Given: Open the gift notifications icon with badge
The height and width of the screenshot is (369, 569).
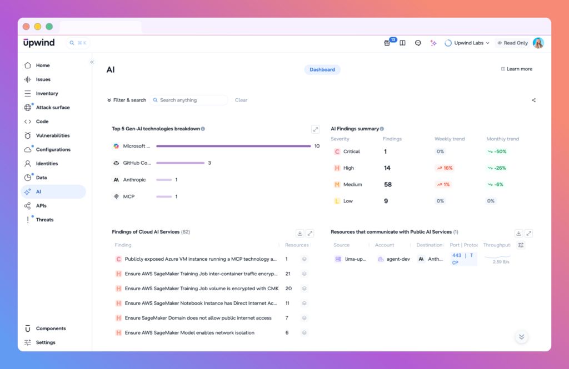Looking at the screenshot, I should click(x=387, y=43).
